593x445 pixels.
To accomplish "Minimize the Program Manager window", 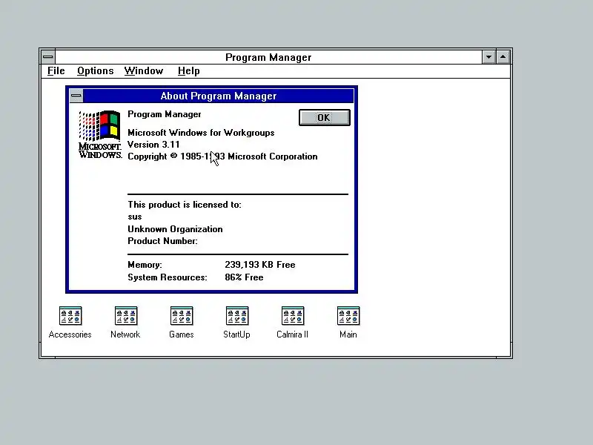I will pos(488,57).
